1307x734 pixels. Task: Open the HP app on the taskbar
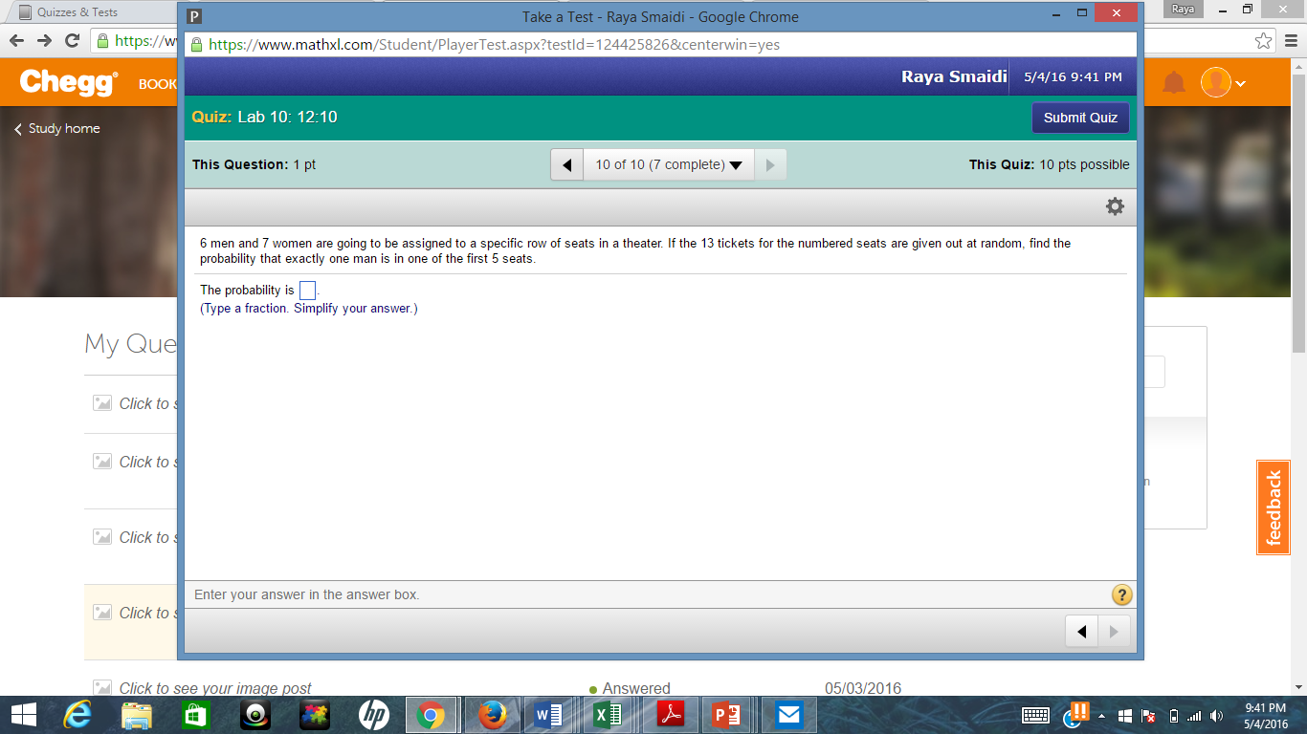tap(373, 715)
